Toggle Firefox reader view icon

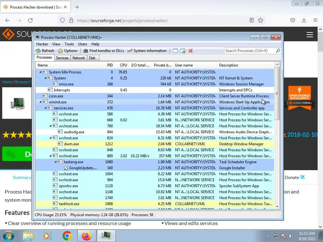click(251, 20)
